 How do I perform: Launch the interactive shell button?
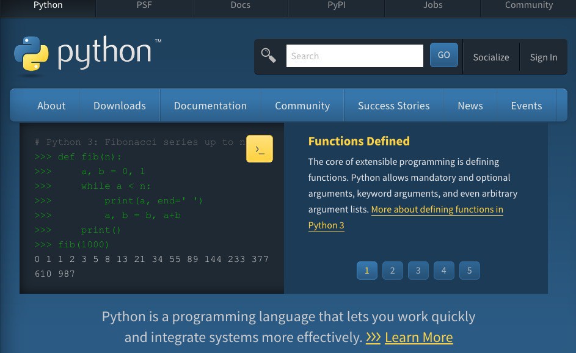tap(259, 149)
